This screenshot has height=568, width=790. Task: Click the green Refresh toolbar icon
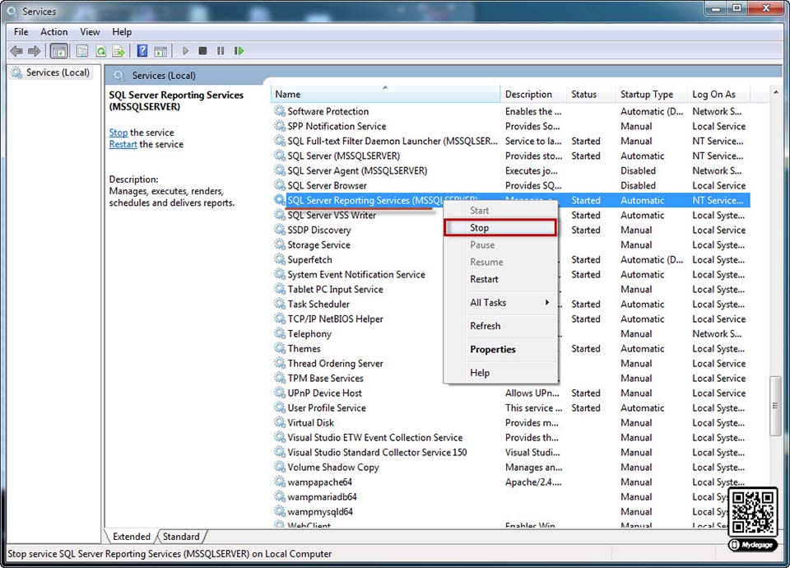(100, 51)
